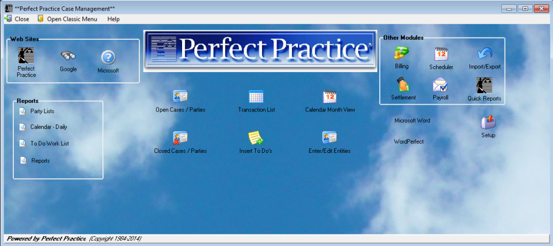The height and width of the screenshot is (246, 553).
Task: Open the Billing module icon
Action: coord(402,53)
